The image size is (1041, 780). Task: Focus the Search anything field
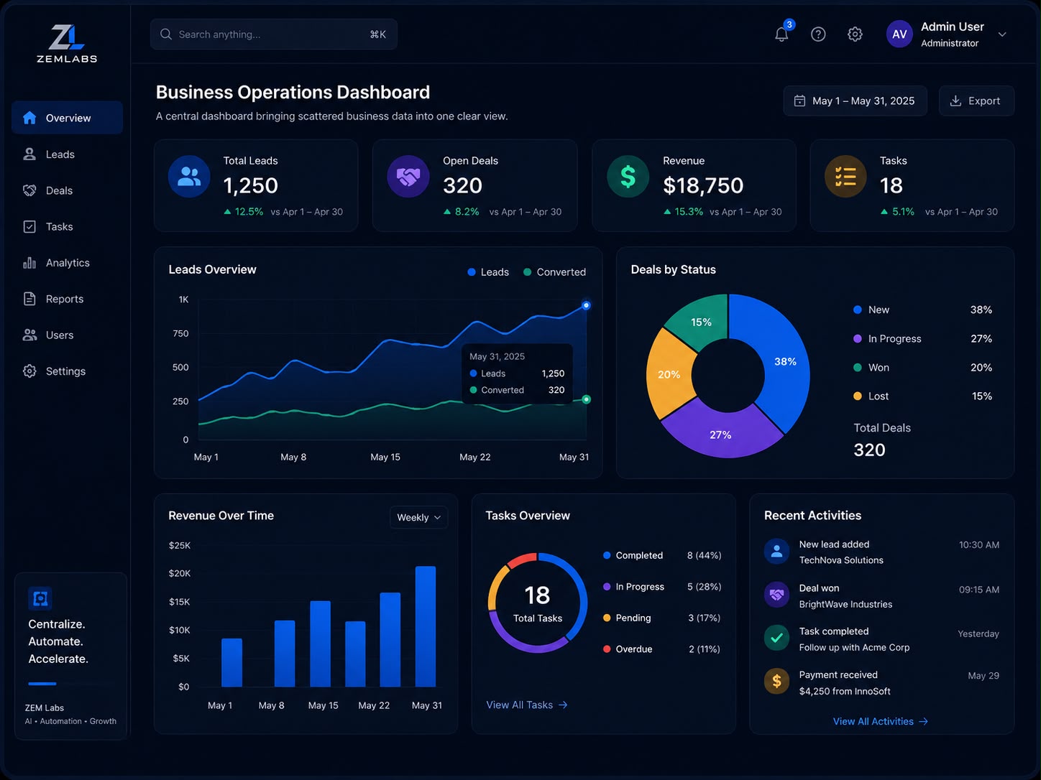click(x=274, y=34)
